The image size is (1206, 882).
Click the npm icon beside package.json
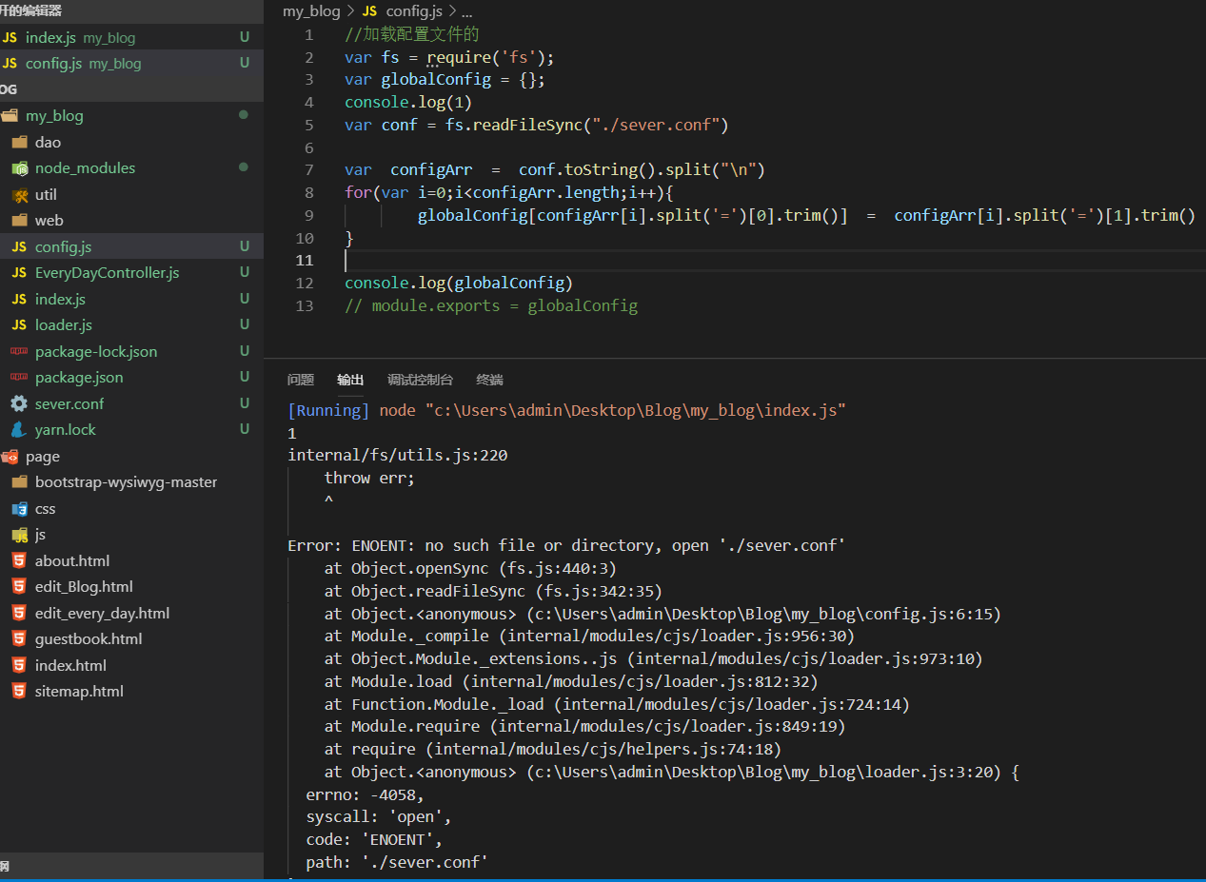[19, 378]
